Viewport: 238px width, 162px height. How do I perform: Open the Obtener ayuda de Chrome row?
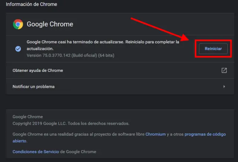pyautogui.click(x=38, y=70)
